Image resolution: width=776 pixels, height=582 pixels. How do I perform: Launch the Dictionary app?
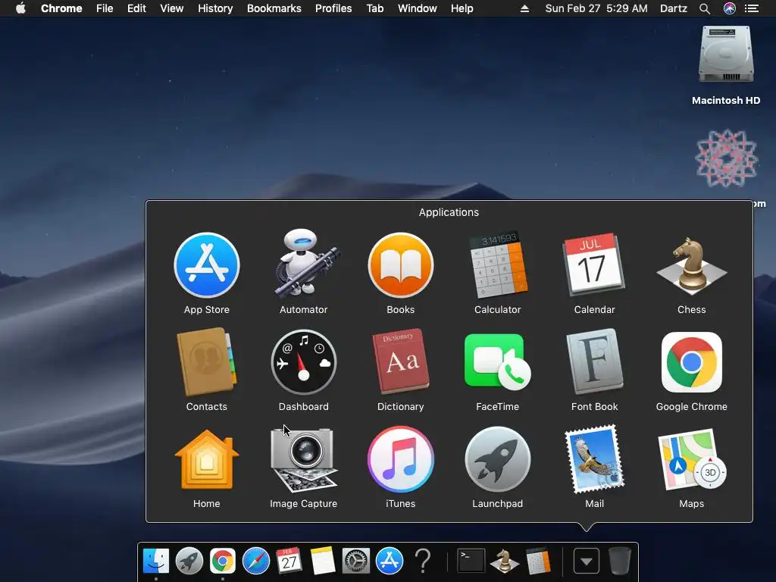tap(401, 361)
